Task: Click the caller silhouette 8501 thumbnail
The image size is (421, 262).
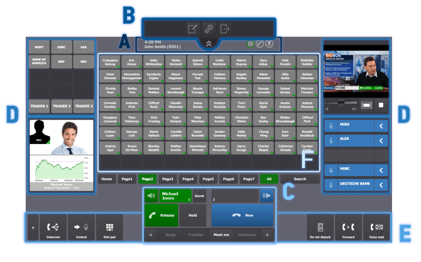Action: pyautogui.click(x=40, y=132)
